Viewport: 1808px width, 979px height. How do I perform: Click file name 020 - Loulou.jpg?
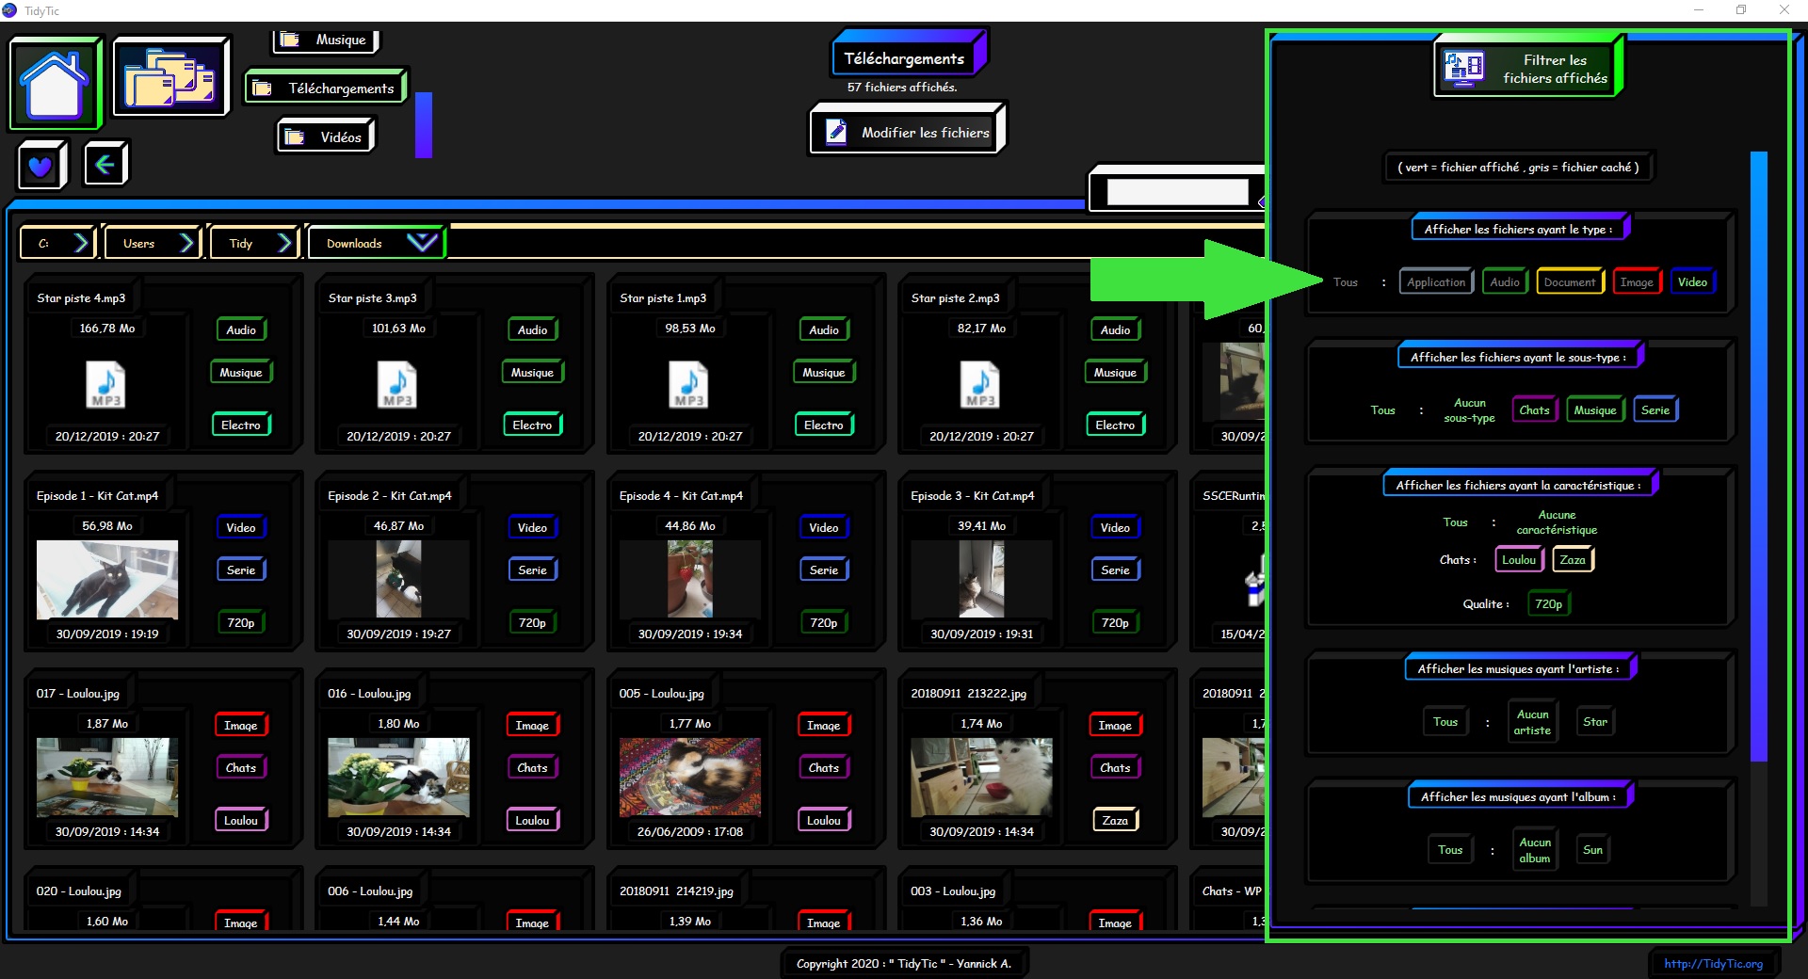tap(79, 891)
